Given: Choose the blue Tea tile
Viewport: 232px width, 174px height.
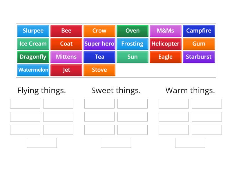Looking at the screenshot, I should pyautogui.click(x=99, y=57).
